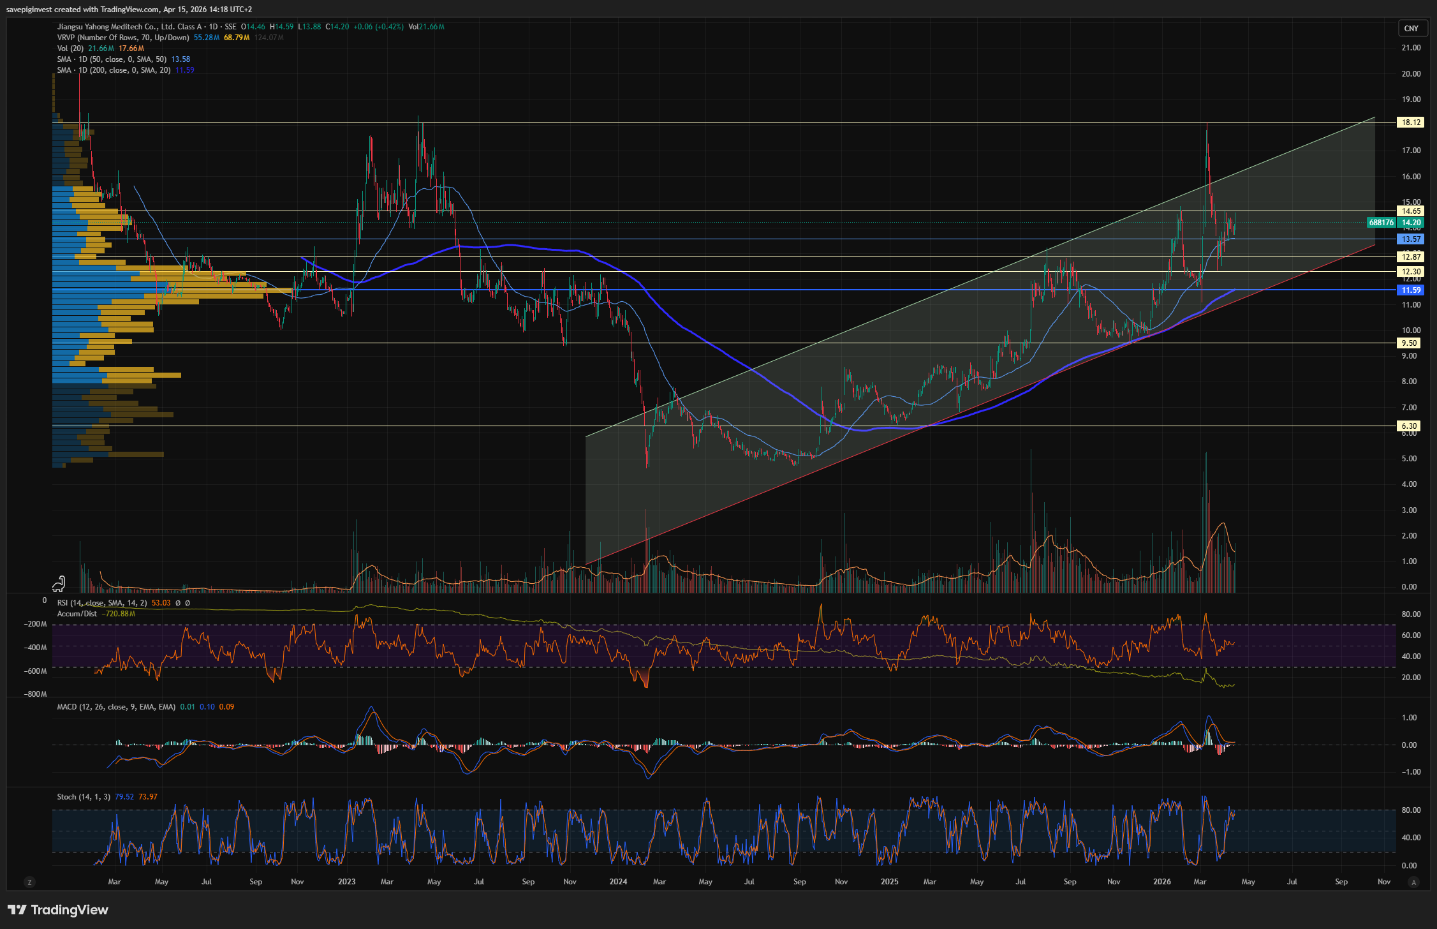This screenshot has width=1437, height=929.
Task: Click the 18.12 price level label
Action: (x=1409, y=123)
